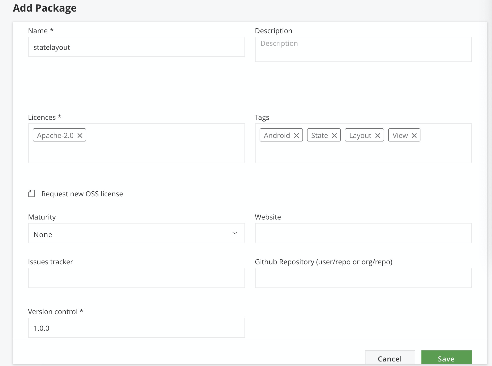Image resolution: width=492 pixels, height=366 pixels.
Task: Remove the Android tag
Action: [296, 135]
